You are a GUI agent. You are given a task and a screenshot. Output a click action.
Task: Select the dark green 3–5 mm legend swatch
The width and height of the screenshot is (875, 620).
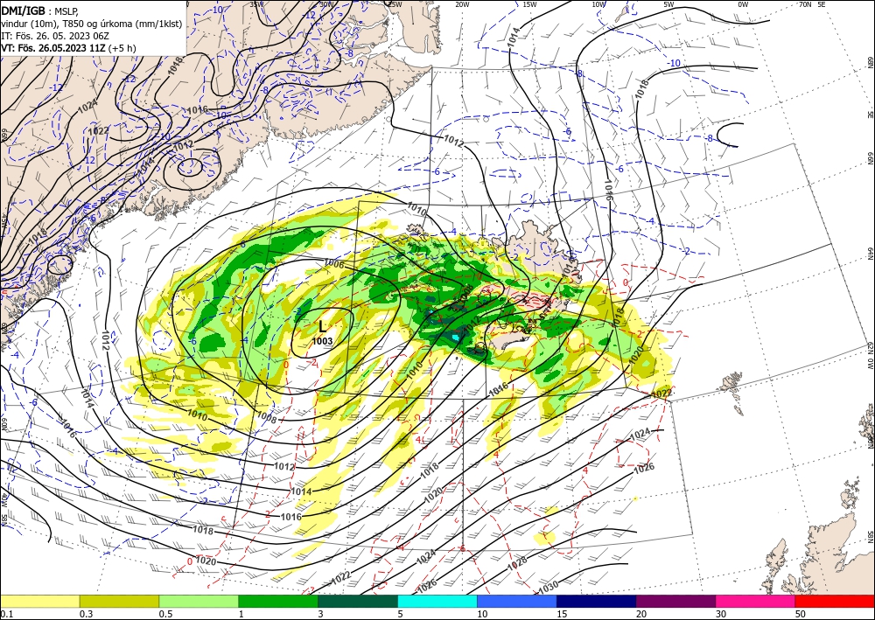pyautogui.click(x=358, y=601)
